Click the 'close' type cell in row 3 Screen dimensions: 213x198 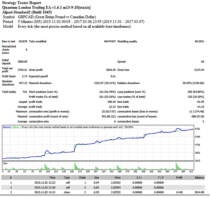pos(67,192)
